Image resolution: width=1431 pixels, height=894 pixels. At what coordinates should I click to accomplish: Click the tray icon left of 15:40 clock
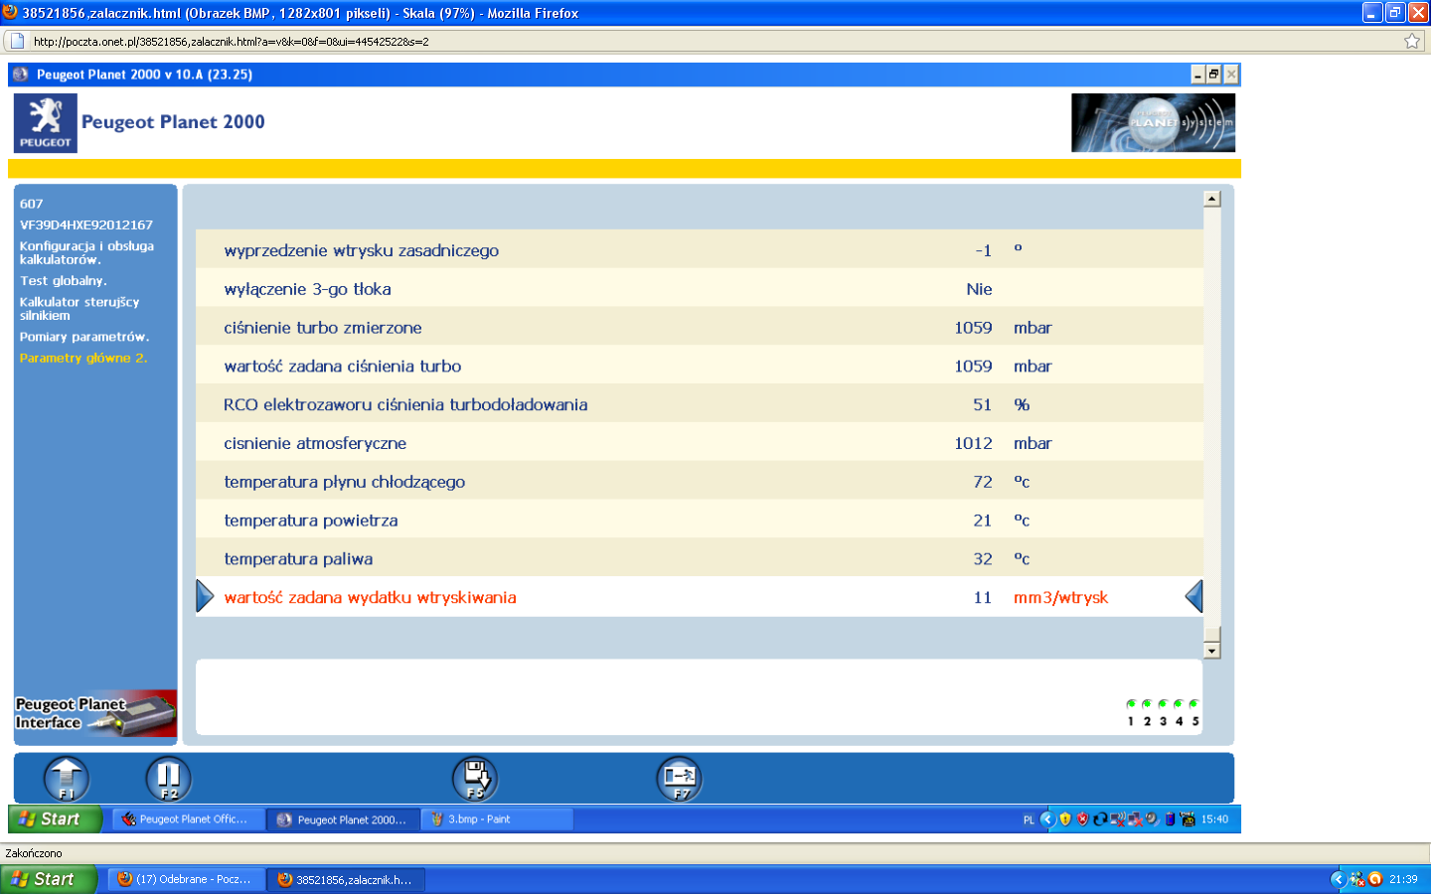(x=1188, y=819)
